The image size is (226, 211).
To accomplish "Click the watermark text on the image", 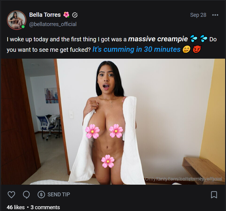I will (183, 179).
